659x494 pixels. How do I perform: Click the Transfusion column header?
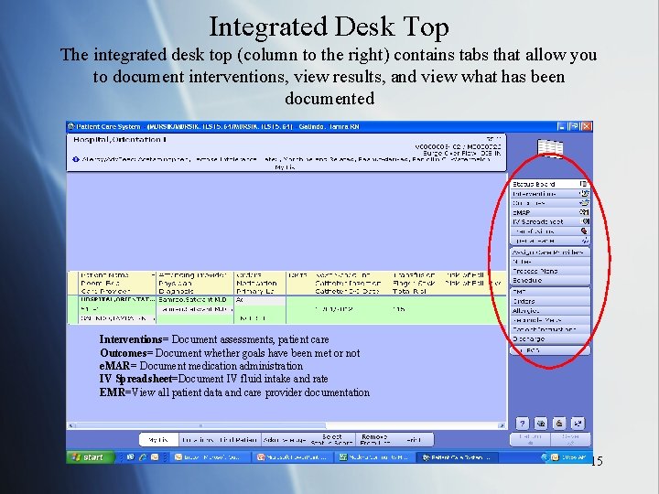[414, 275]
